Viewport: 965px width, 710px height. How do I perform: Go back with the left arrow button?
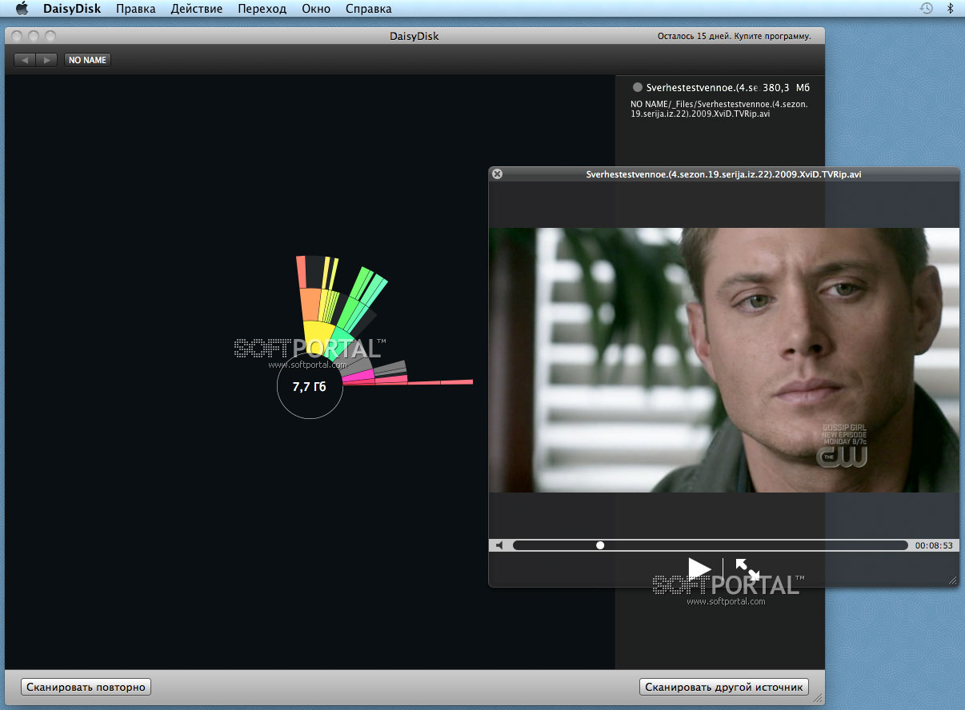[25, 60]
